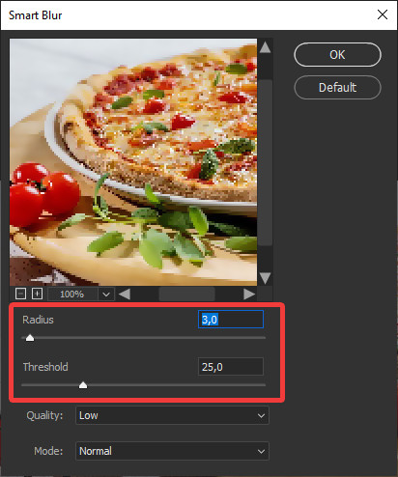Image resolution: width=398 pixels, height=477 pixels.
Task: Click the Radius slider handle
Action: point(30,338)
